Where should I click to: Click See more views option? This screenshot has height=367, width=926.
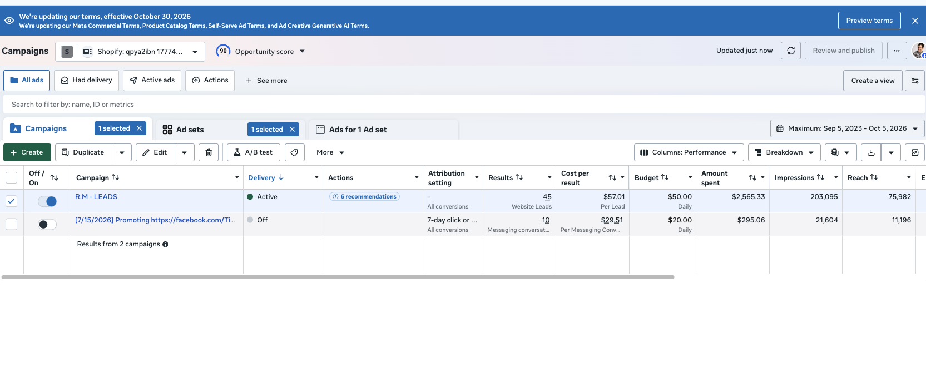click(x=266, y=81)
